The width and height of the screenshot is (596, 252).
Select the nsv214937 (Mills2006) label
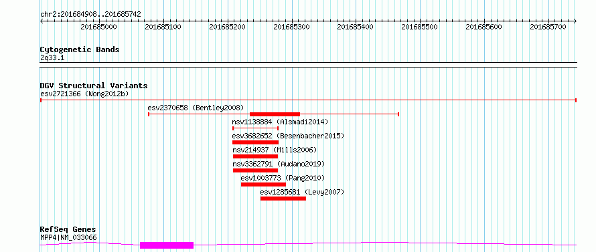[x=275, y=150]
